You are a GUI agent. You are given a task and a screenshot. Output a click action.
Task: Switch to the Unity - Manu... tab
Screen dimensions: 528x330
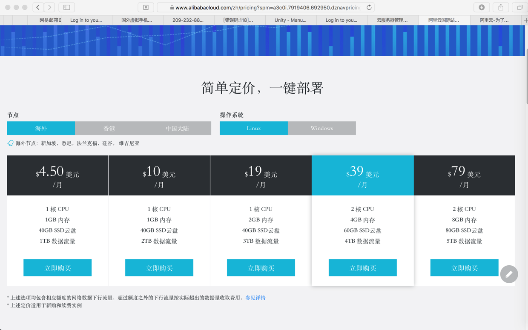coord(290,20)
